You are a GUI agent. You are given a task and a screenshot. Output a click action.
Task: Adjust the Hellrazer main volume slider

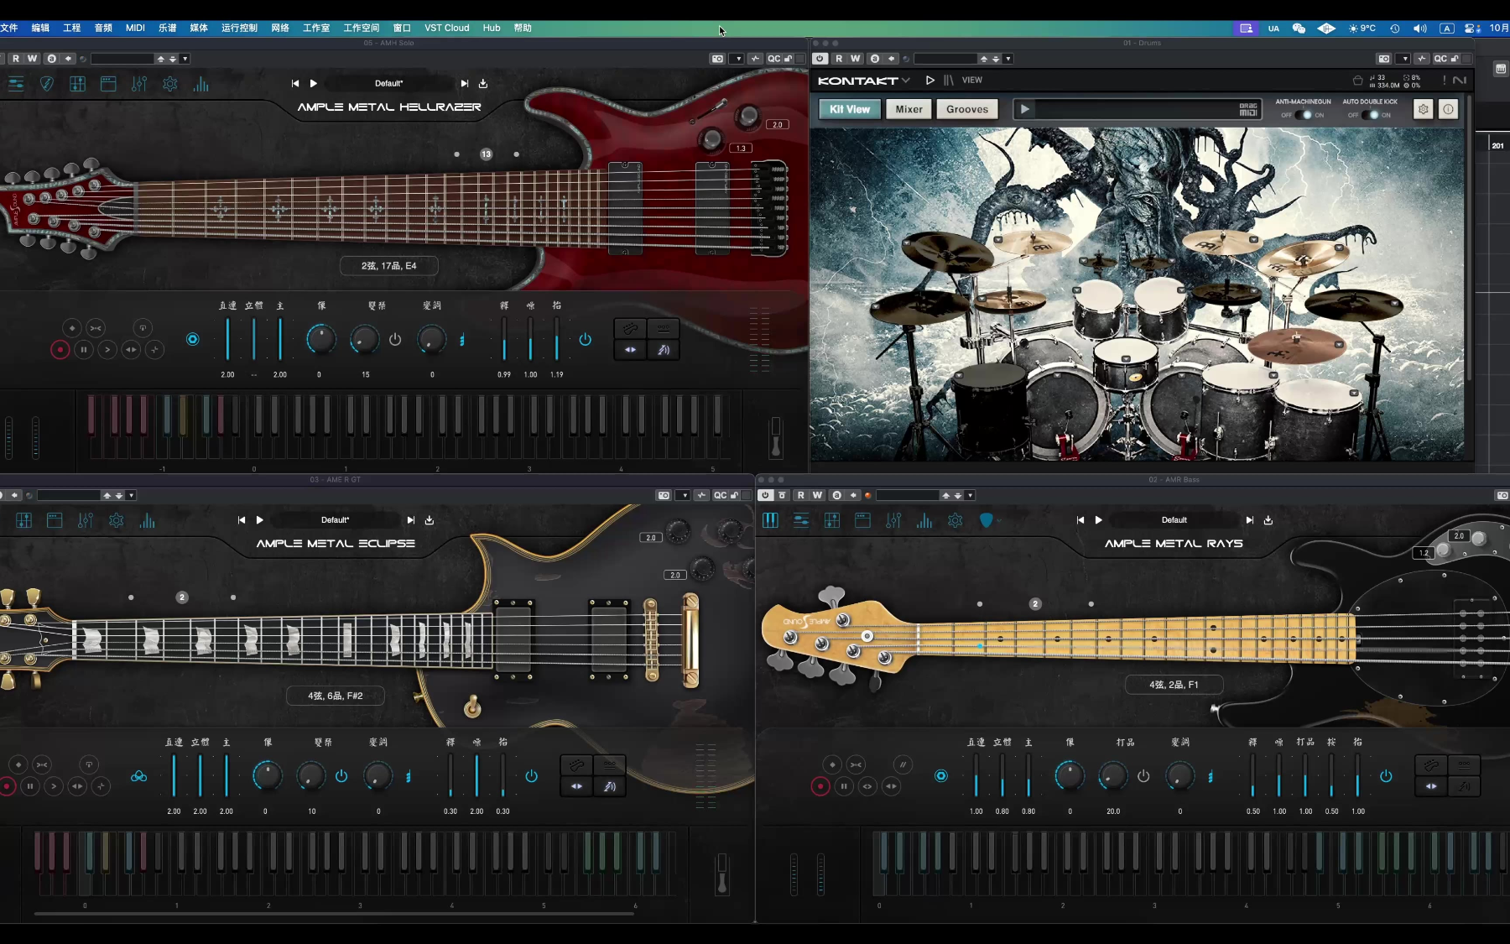point(280,340)
